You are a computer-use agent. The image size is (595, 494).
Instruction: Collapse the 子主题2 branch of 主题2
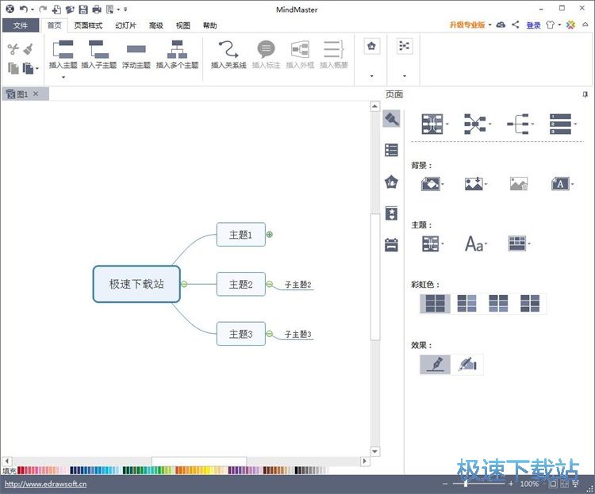[270, 284]
